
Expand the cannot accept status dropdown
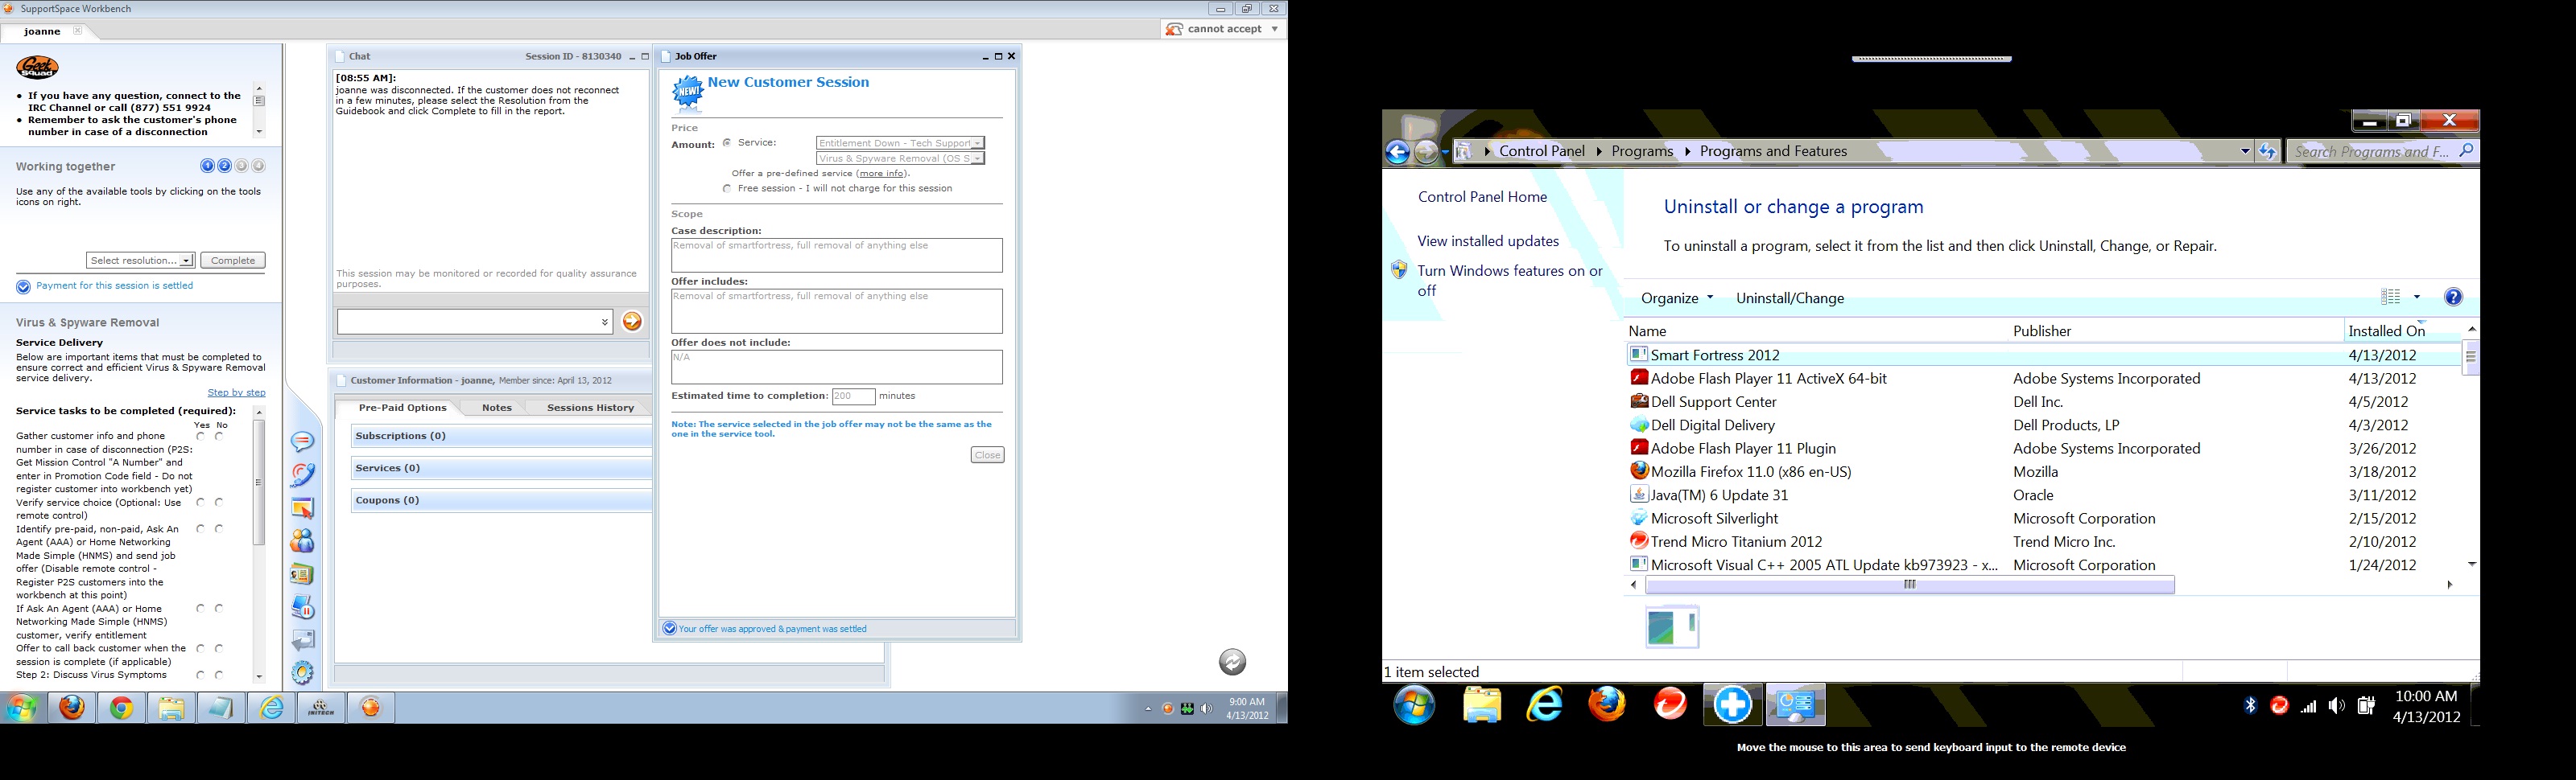(x=1274, y=29)
